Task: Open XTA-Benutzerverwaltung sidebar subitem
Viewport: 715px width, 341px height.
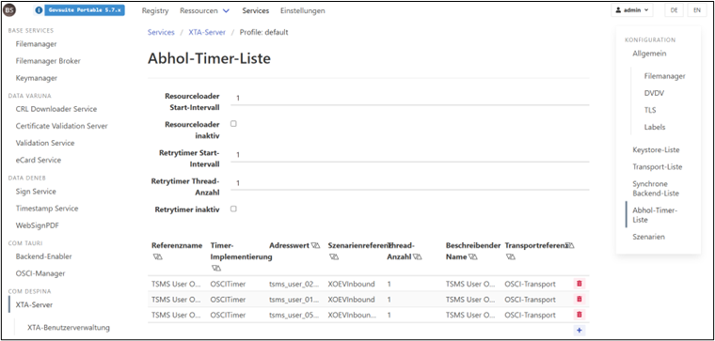Action: coord(69,328)
